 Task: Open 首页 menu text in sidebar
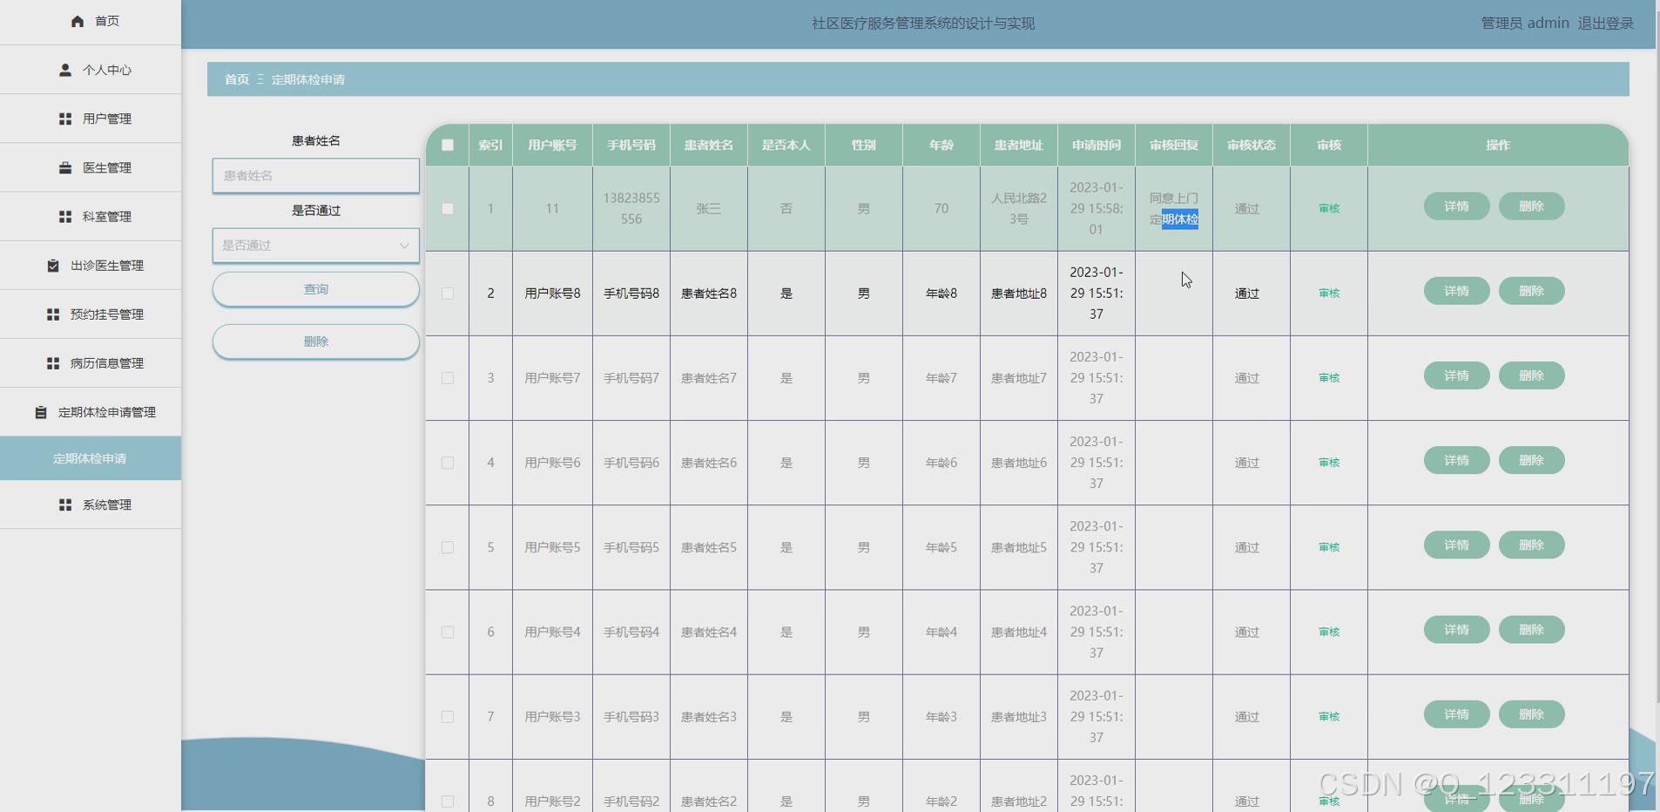(107, 21)
